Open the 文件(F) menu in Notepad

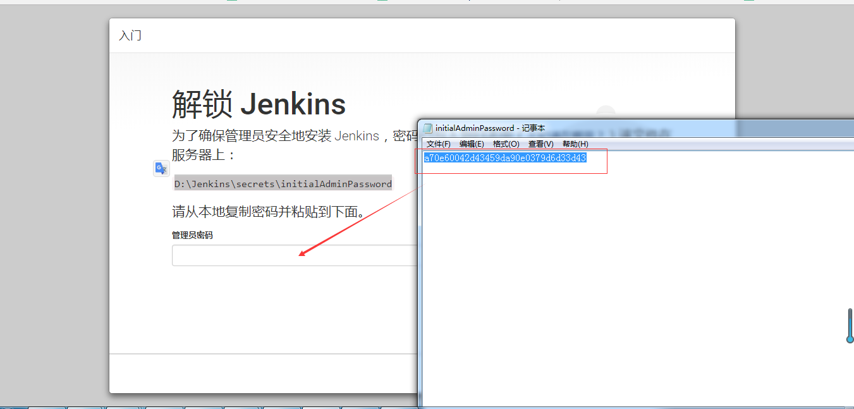[x=438, y=144]
